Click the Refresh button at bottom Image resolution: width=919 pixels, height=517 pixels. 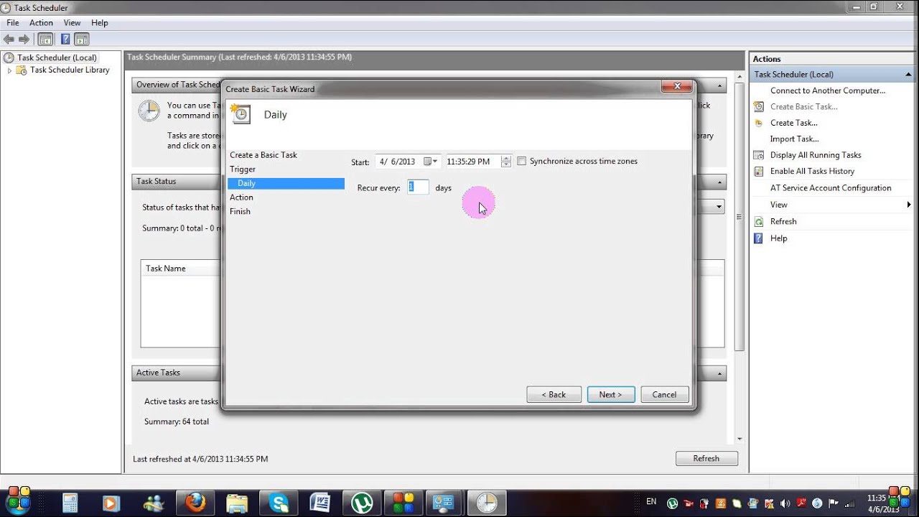coord(706,459)
